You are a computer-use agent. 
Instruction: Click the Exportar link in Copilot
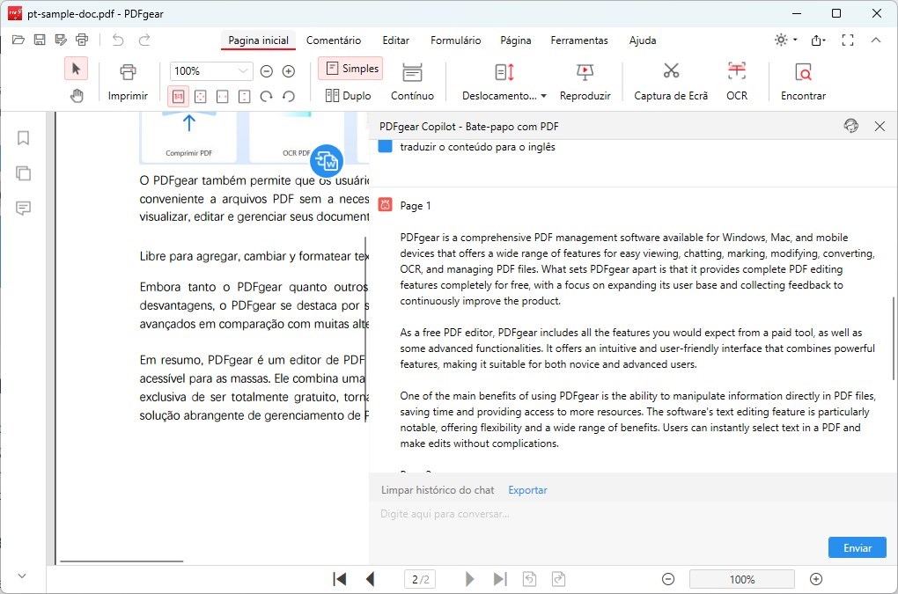tap(527, 489)
